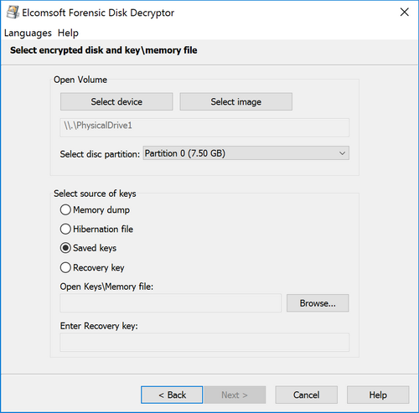Open the Languages menu
Image resolution: width=419 pixels, height=413 pixels.
(28, 34)
